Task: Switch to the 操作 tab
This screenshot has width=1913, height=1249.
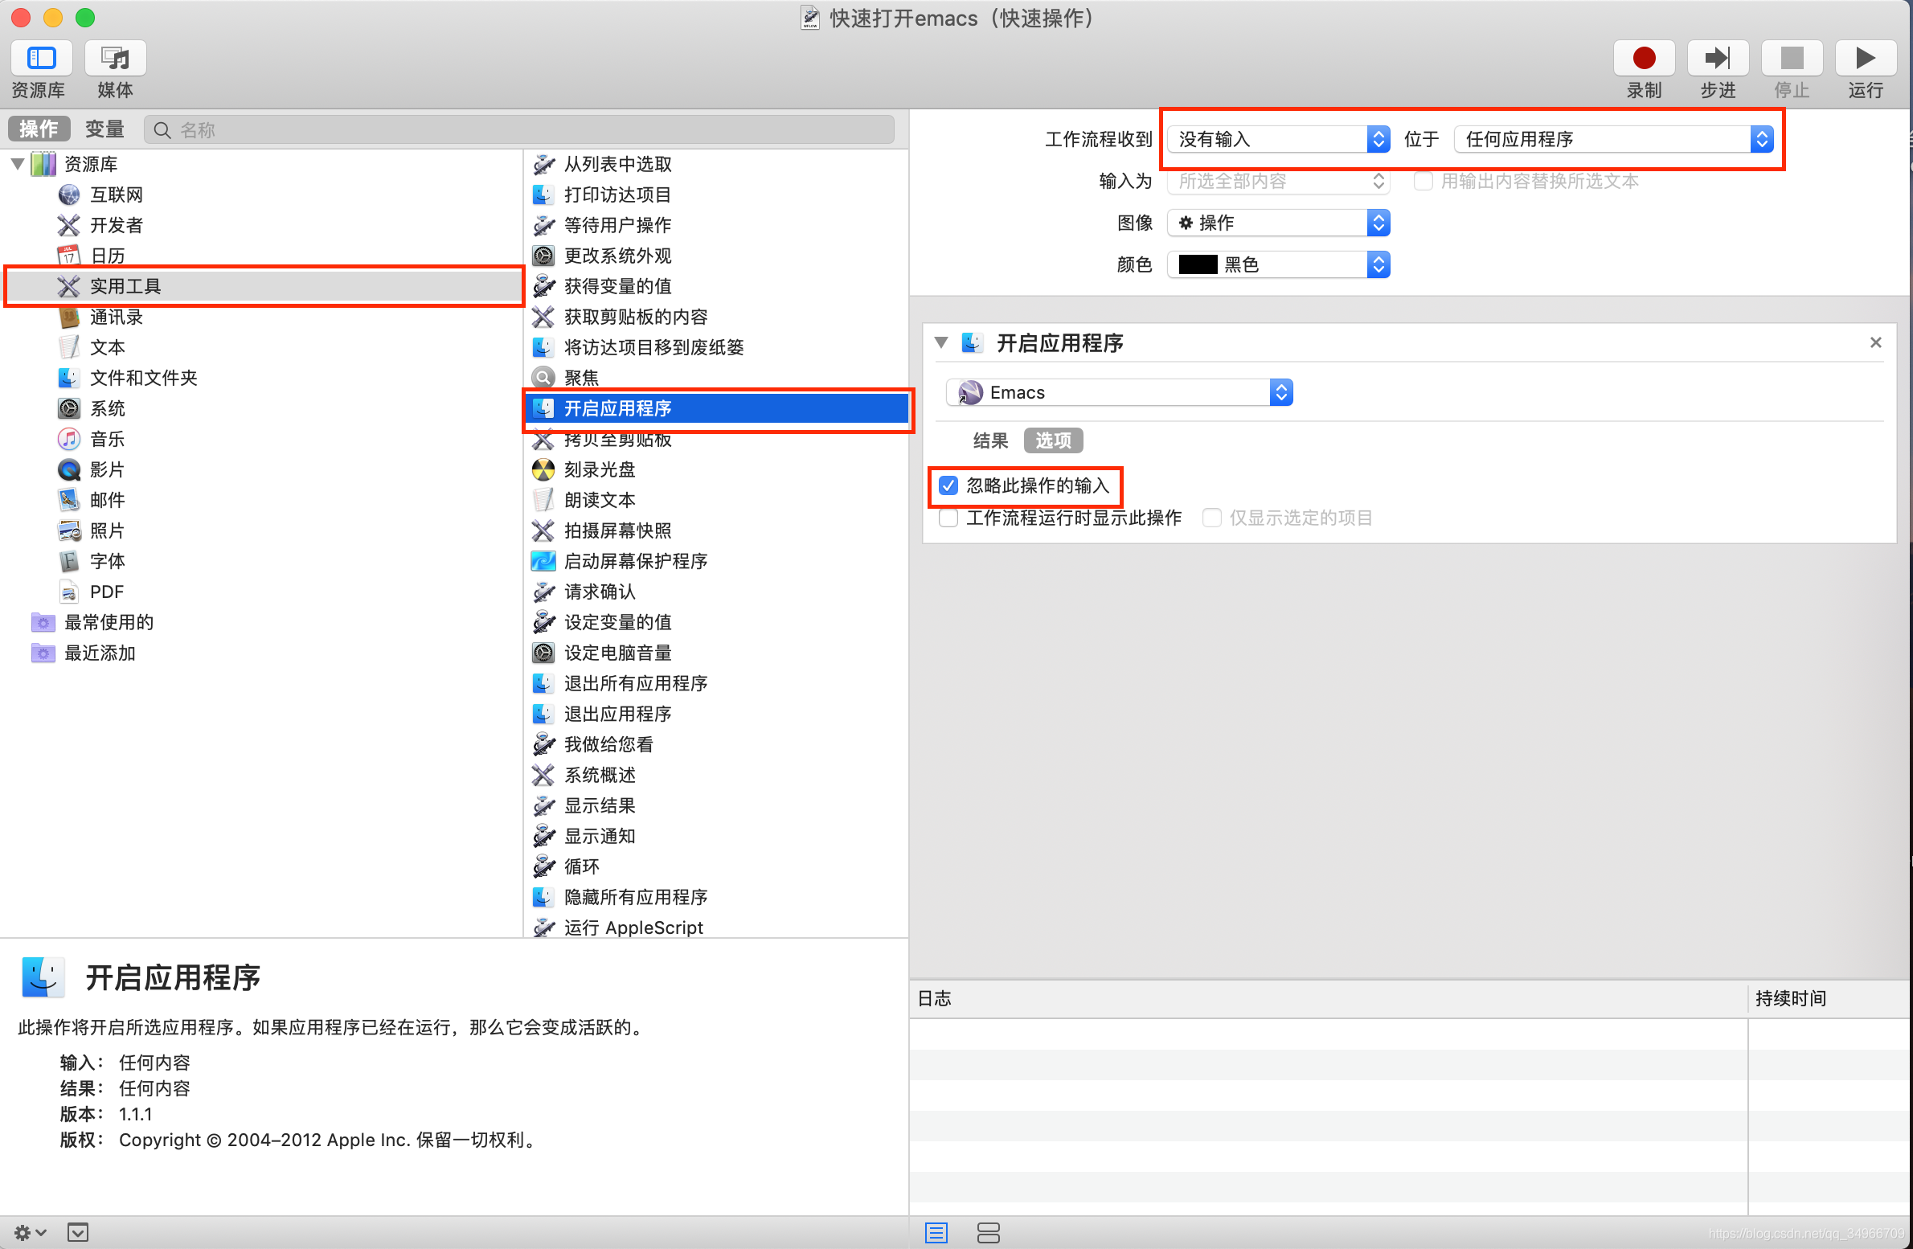Action: pos(39,129)
